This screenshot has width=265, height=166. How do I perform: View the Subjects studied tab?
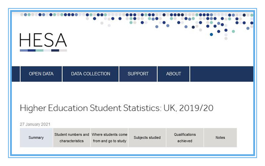[x=147, y=138]
